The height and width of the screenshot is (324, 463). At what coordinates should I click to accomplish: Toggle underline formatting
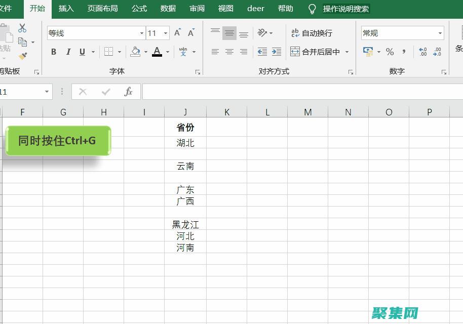tap(82, 52)
